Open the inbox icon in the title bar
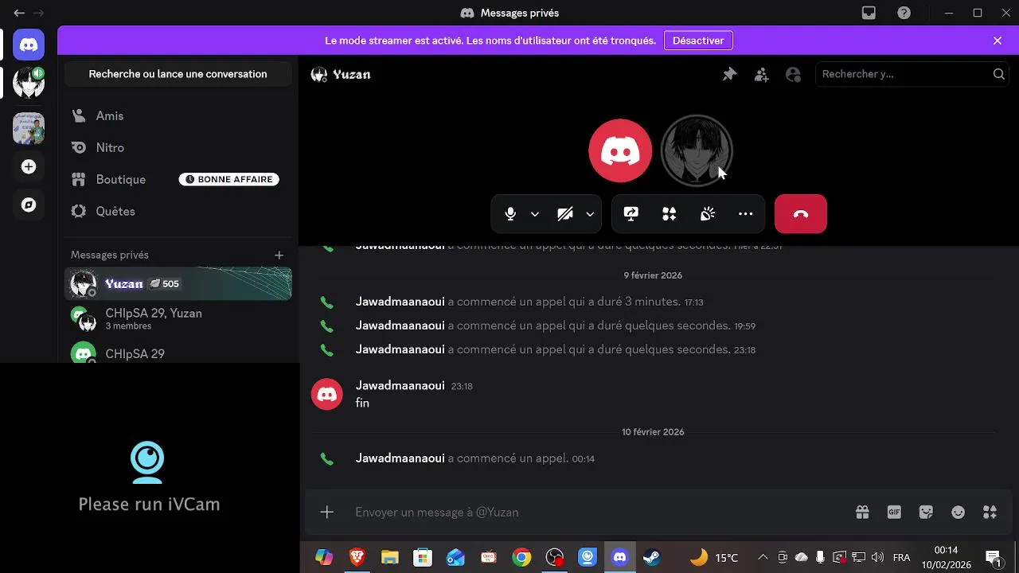 pyautogui.click(x=869, y=13)
